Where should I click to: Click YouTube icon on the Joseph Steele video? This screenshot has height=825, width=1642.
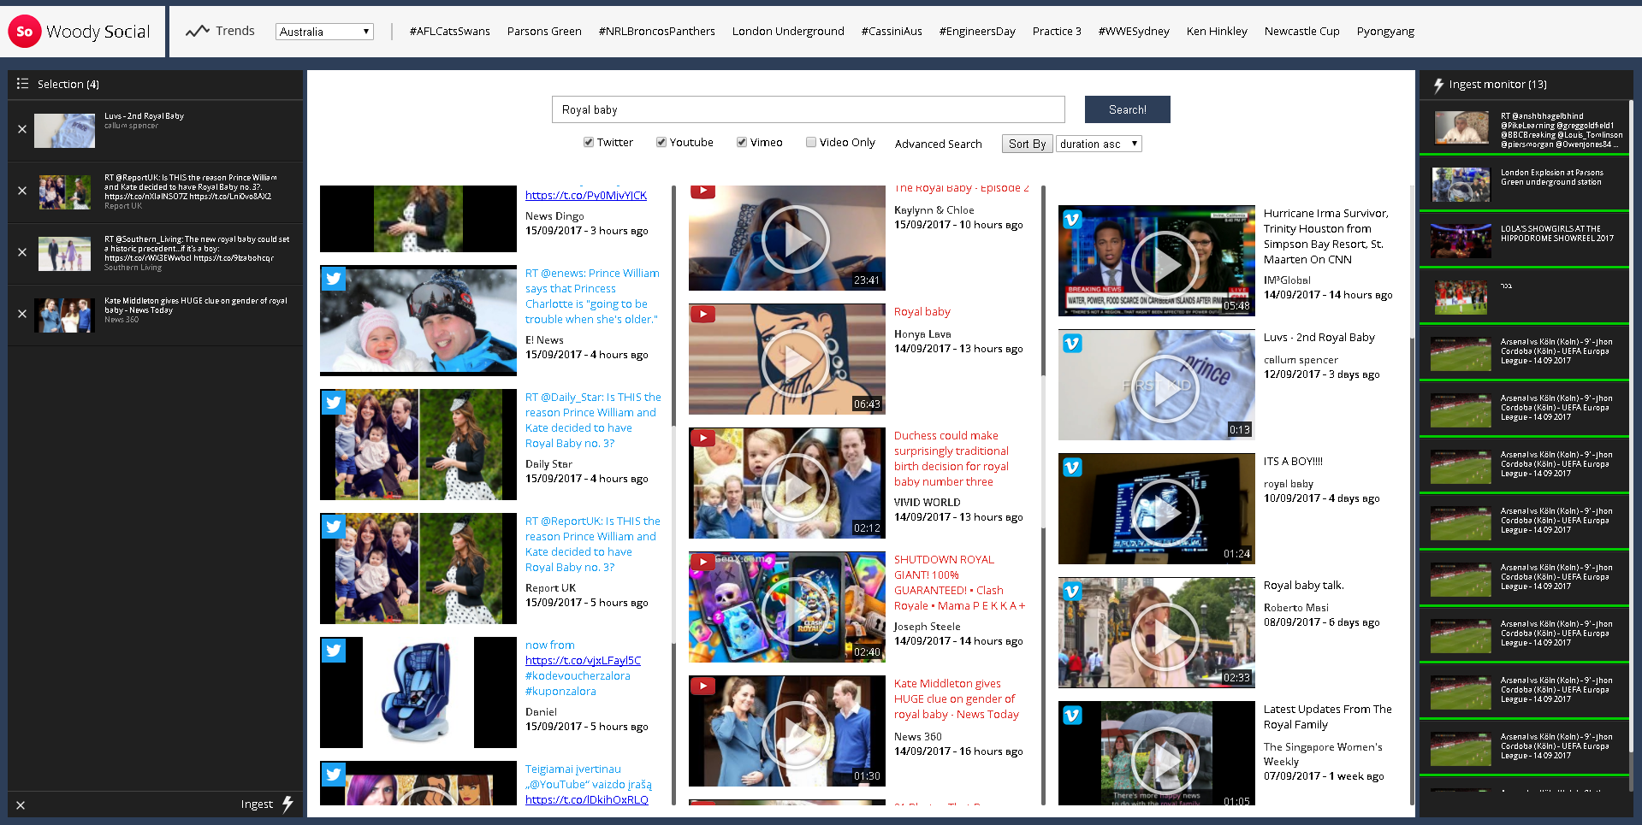702,562
